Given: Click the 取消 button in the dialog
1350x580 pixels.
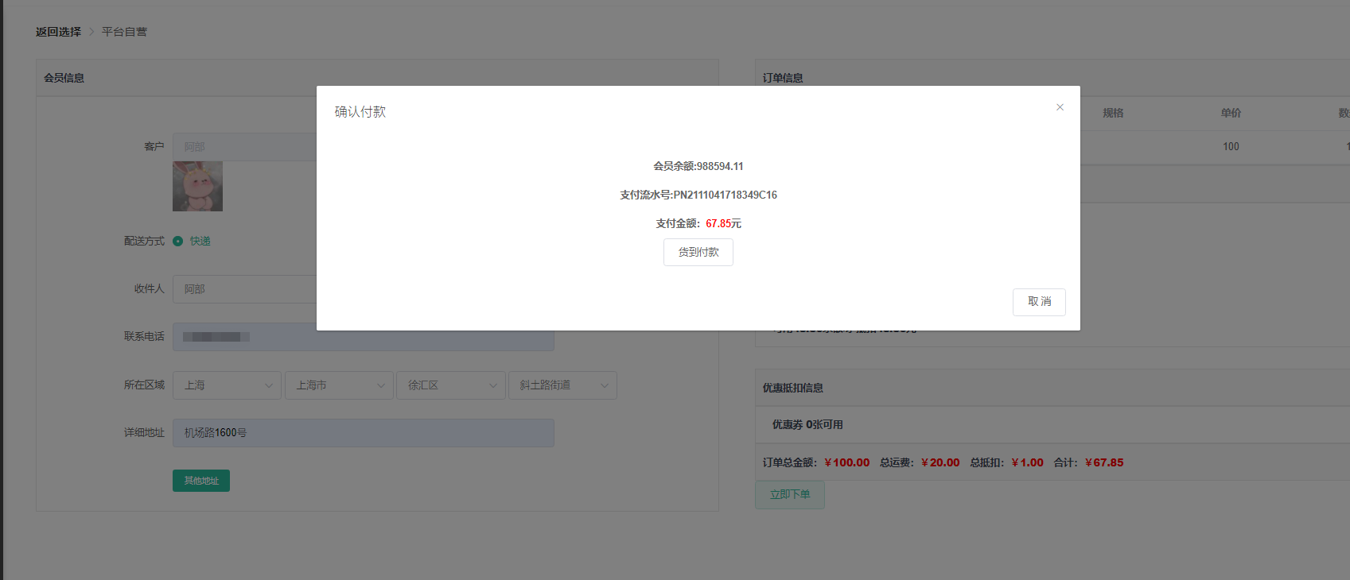Looking at the screenshot, I should tap(1039, 302).
